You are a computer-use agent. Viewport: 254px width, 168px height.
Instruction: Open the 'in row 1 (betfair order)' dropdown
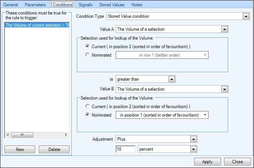162,55
